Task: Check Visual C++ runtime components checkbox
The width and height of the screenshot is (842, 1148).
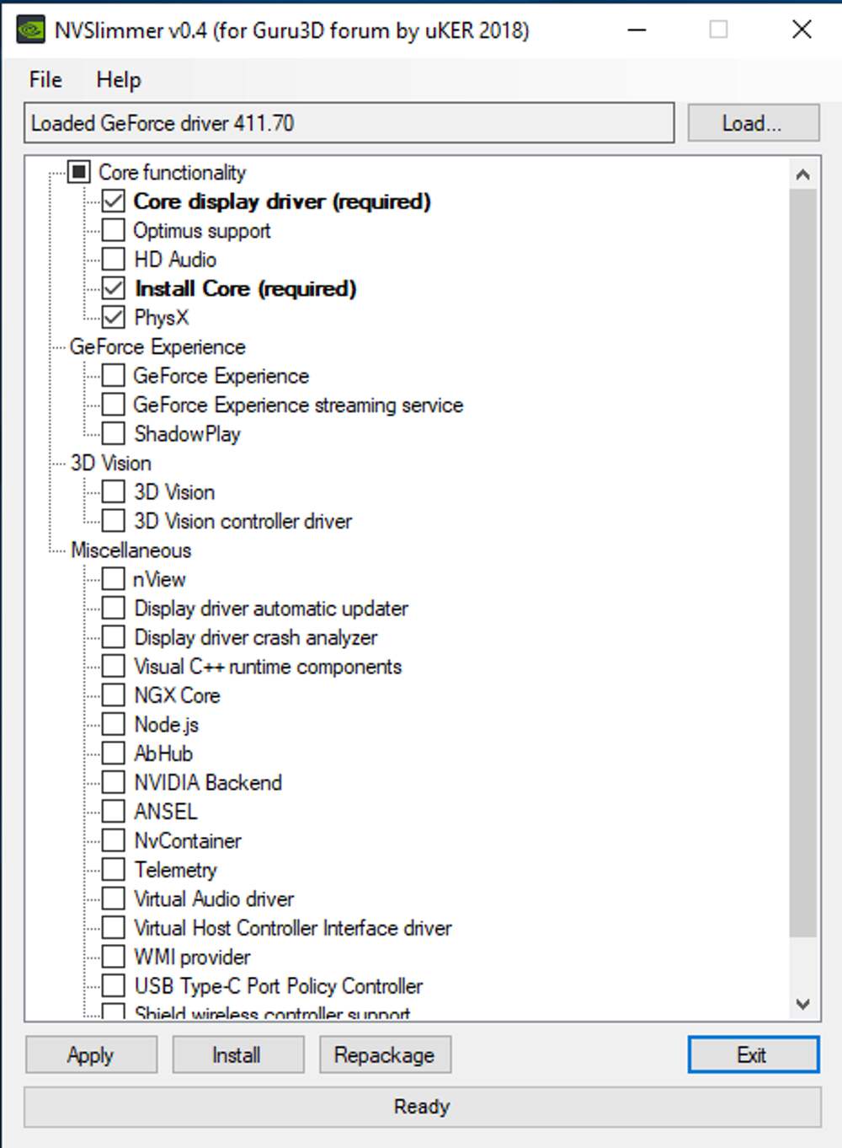Action: tap(114, 667)
